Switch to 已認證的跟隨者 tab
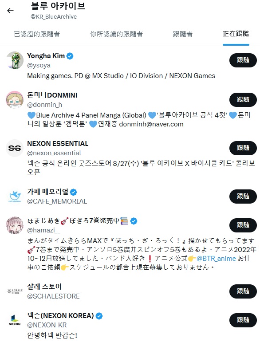 37,34
